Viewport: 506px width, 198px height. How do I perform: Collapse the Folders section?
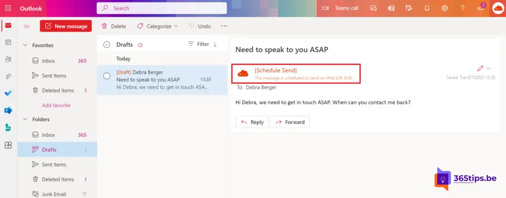pos(25,119)
